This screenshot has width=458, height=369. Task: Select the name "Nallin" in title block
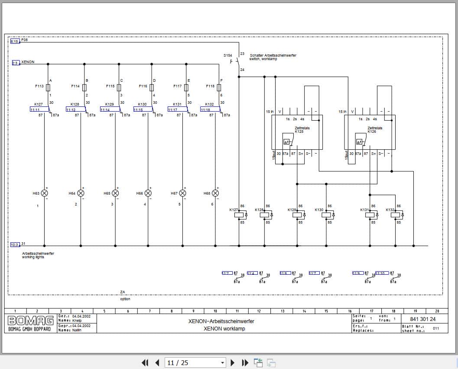tap(77, 330)
